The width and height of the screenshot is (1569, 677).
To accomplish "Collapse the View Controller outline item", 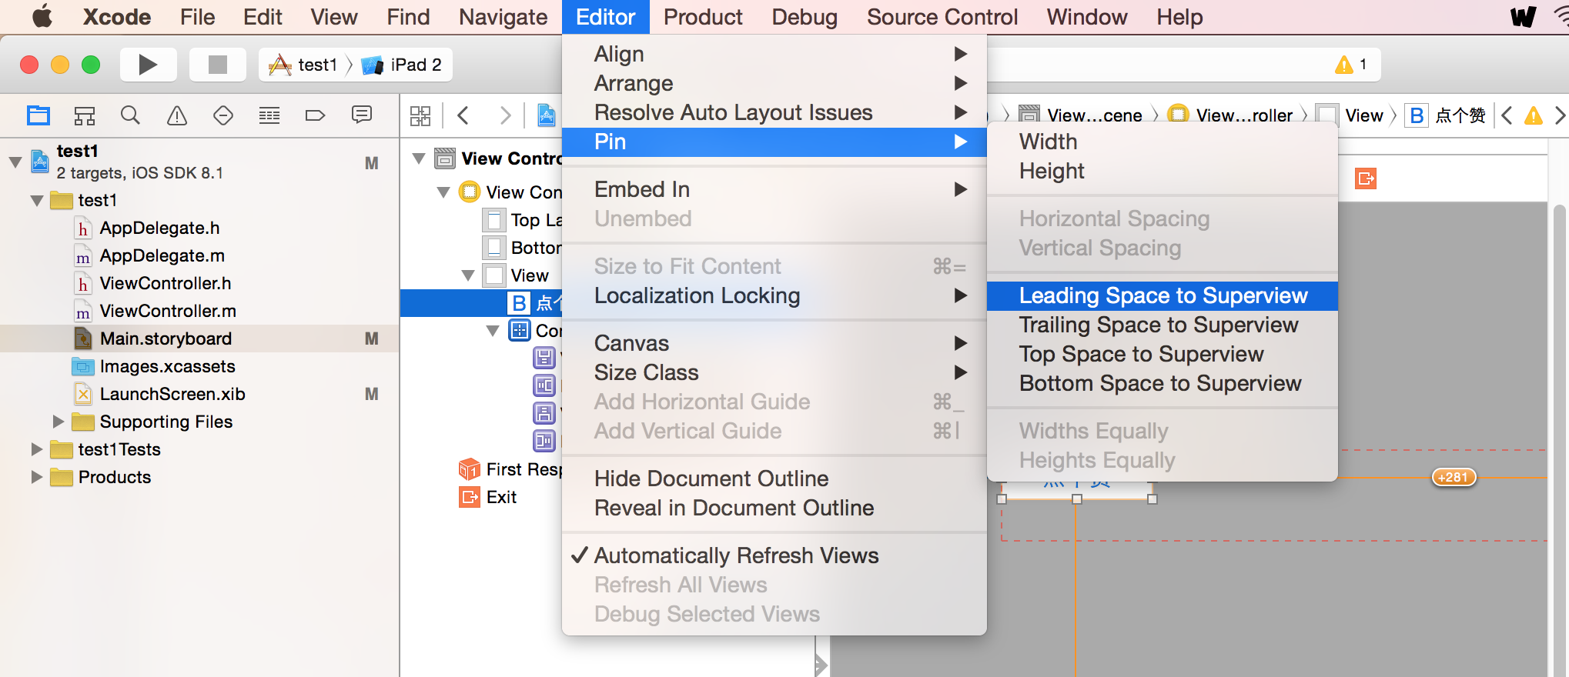I will click(x=443, y=192).
